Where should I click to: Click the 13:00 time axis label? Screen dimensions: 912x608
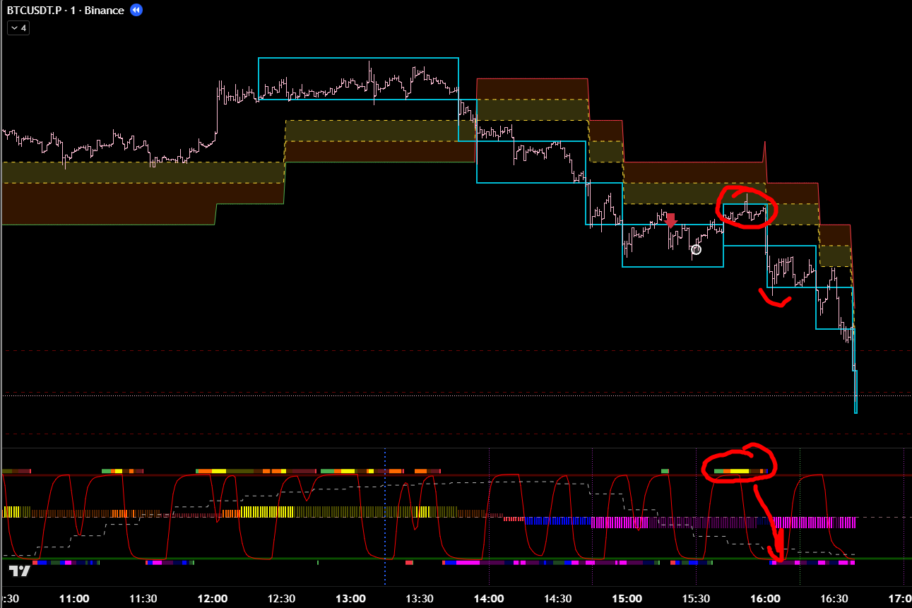[x=350, y=598]
